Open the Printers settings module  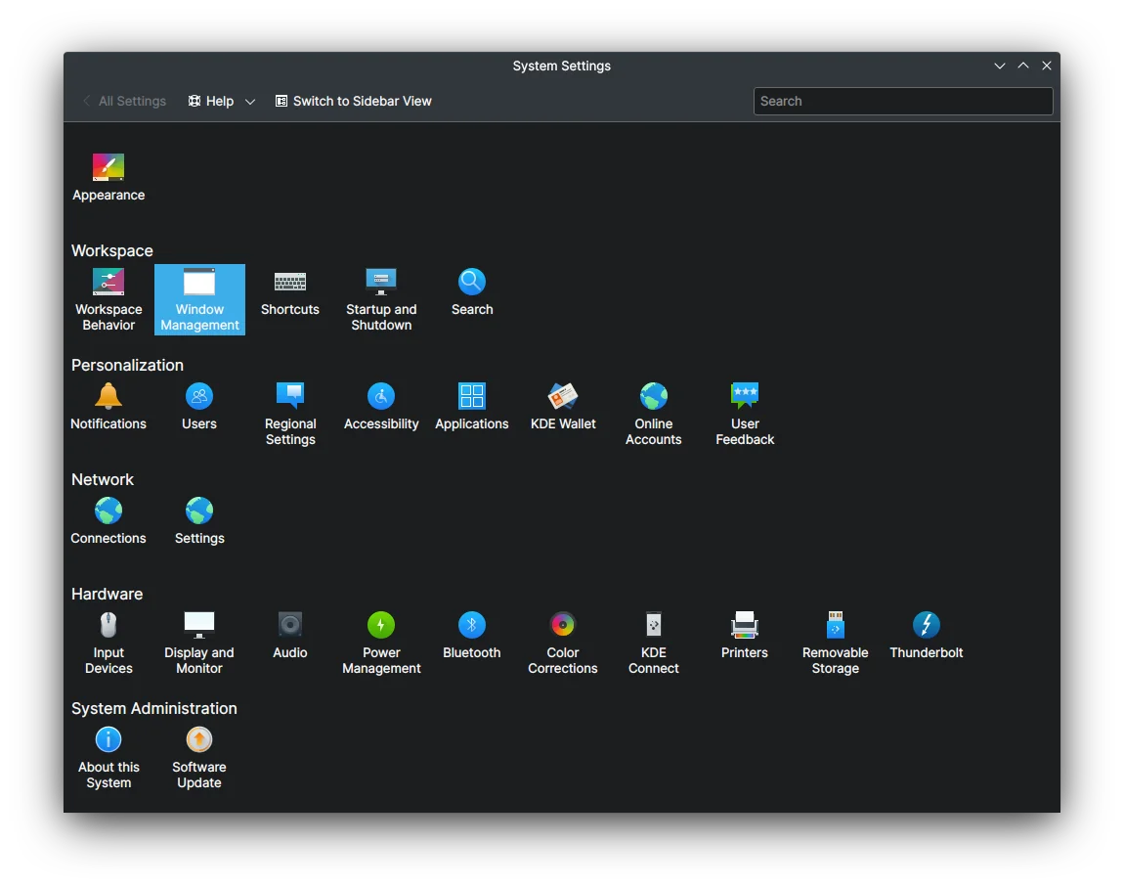744,636
